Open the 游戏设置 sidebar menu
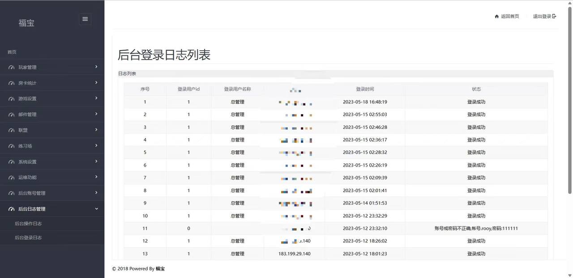The height and width of the screenshot is (278, 573). tap(52, 98)
